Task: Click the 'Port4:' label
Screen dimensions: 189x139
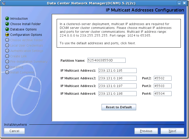Action: tap(147, 94)
